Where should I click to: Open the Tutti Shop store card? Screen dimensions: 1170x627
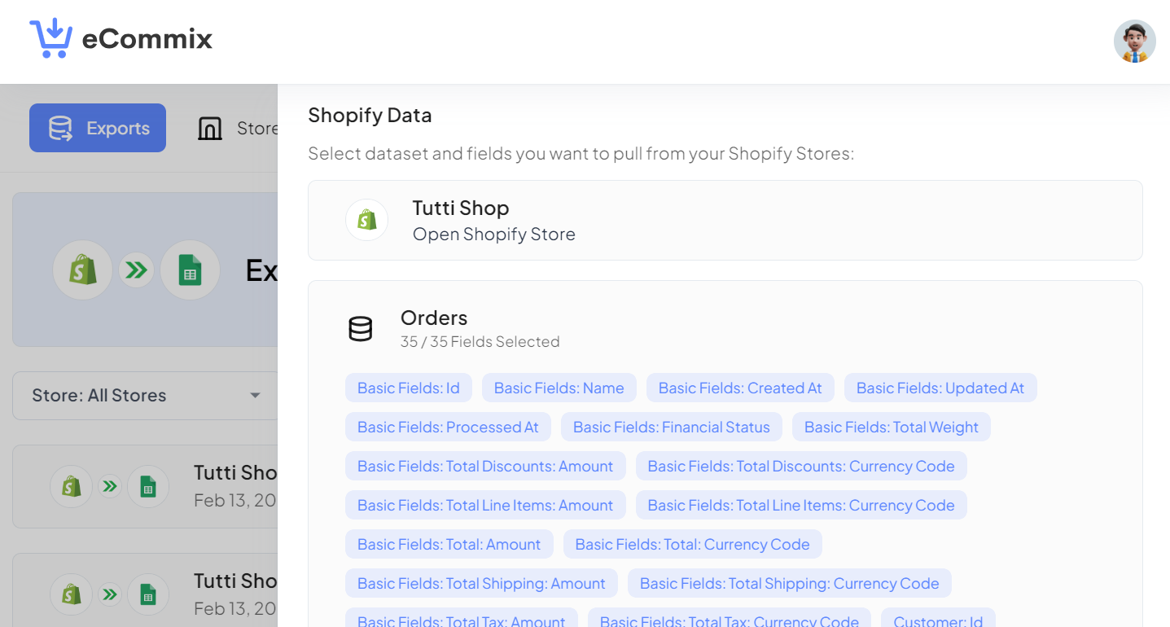[725, 221]
